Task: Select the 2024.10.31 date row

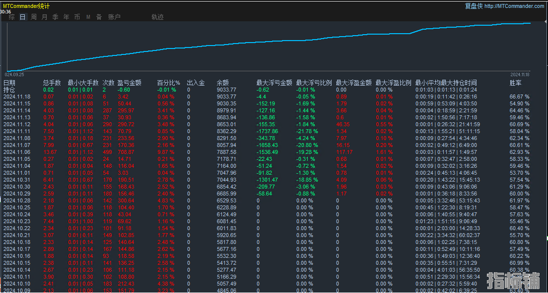Action: click(x=17, y=180)
